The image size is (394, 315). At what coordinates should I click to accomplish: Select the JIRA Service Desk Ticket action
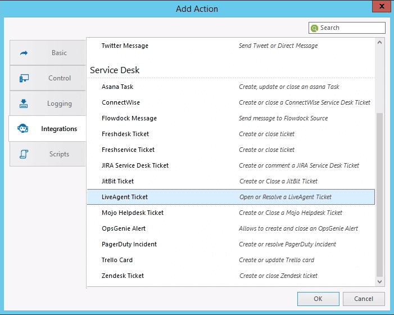(135, 165)
